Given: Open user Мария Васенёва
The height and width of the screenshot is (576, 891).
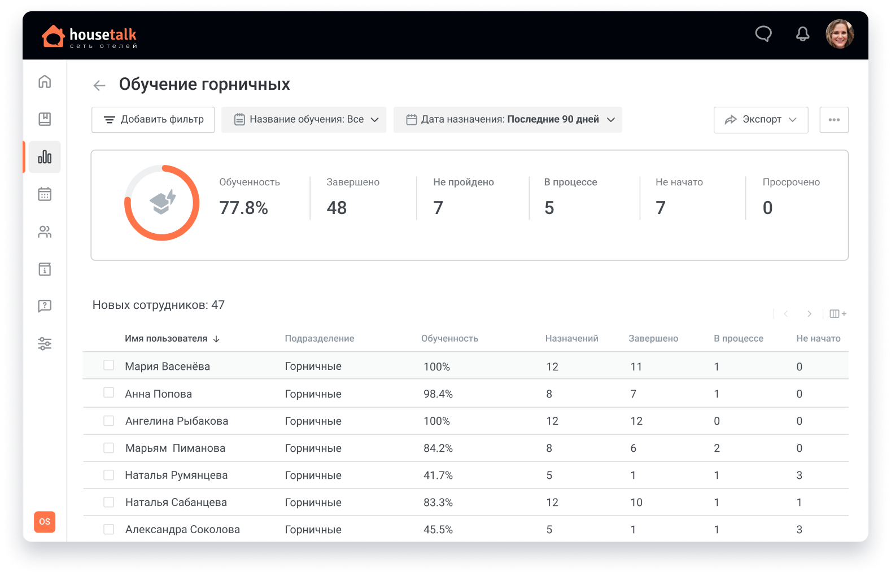Looking at the screenshot, I should (168, 366).
